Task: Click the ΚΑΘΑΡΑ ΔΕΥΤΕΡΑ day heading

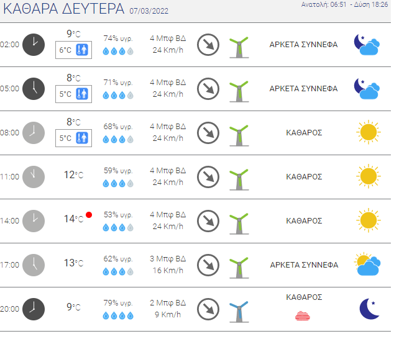Action: [x=64, y=9]
